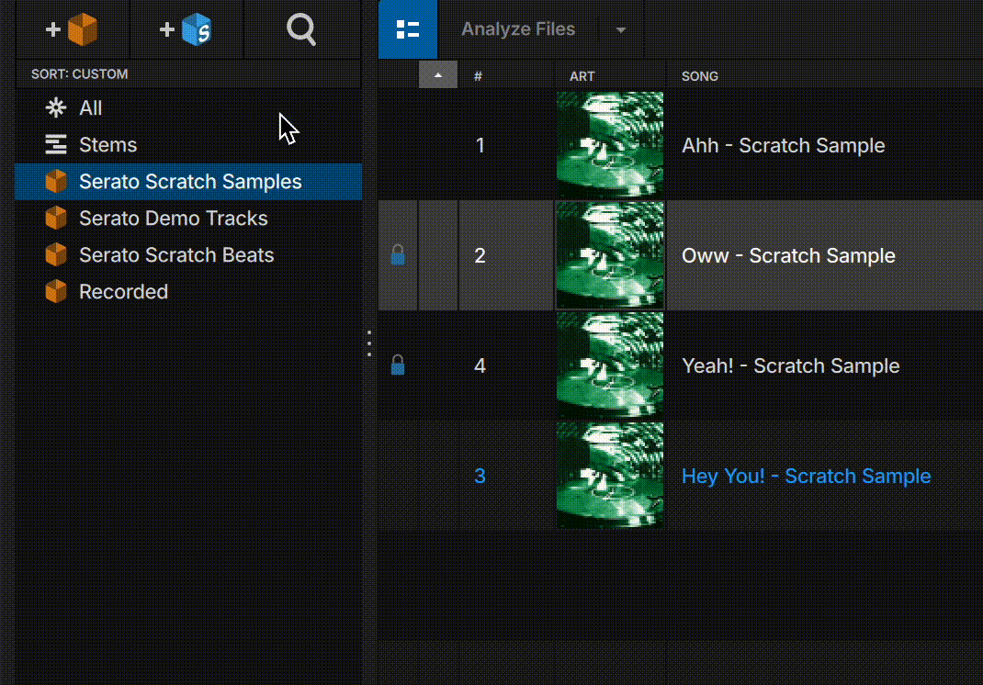Toggle the list view mode button

click(x=408, y=28)
